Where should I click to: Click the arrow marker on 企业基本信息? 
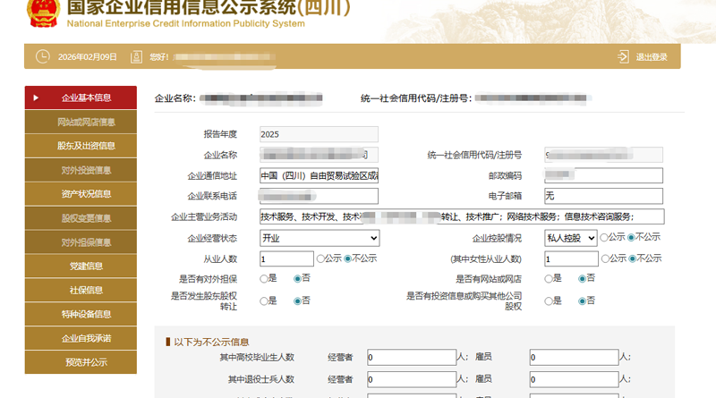click(36, 97)
